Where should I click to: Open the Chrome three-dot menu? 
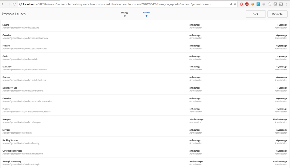point(286,4)
